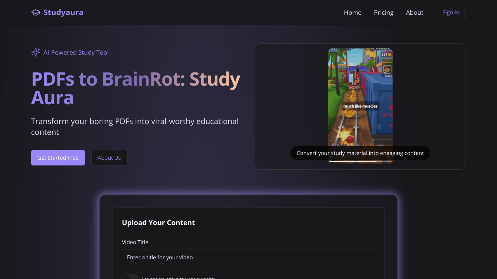Click the 'PDFs to BrainRot' headline
This screenshot has width=497, height=279.
pyautogui.click(x=136, y=88)
